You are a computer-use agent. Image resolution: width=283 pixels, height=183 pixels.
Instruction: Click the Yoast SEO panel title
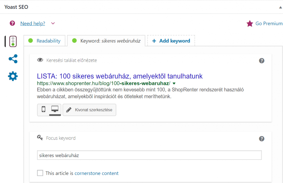pos(16,7)
